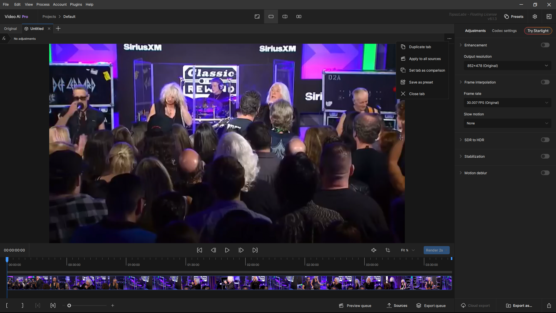Select single view layout
This screenshot has height=313, width=556.
(271, 17)
